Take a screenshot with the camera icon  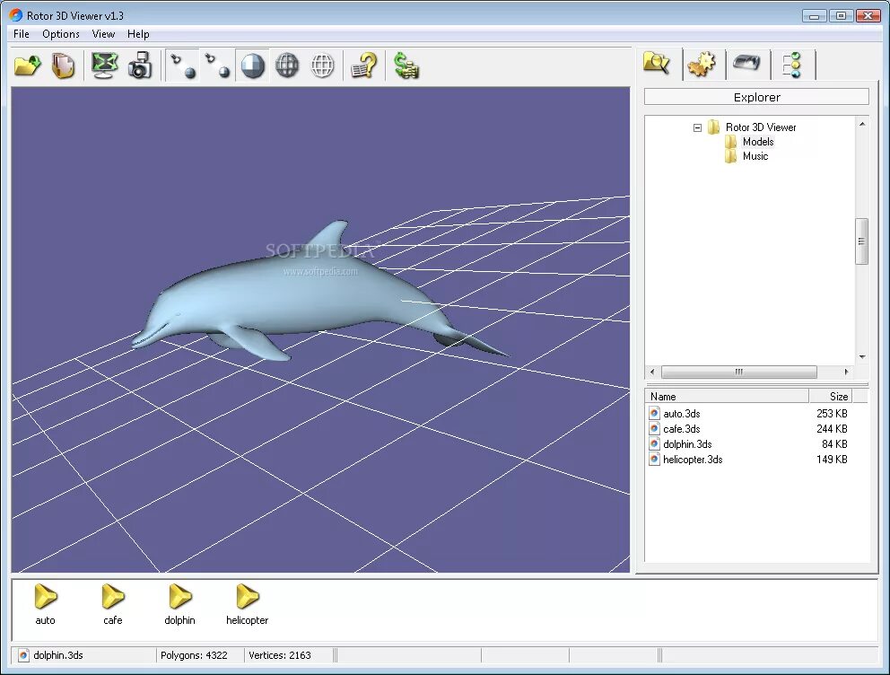pyautogui.click(x=140, y=66)
